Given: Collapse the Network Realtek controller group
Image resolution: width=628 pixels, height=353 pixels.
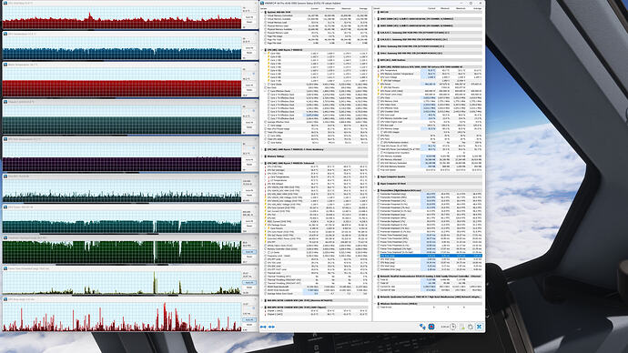Looking at the screenshot, I should pos(376,277).
